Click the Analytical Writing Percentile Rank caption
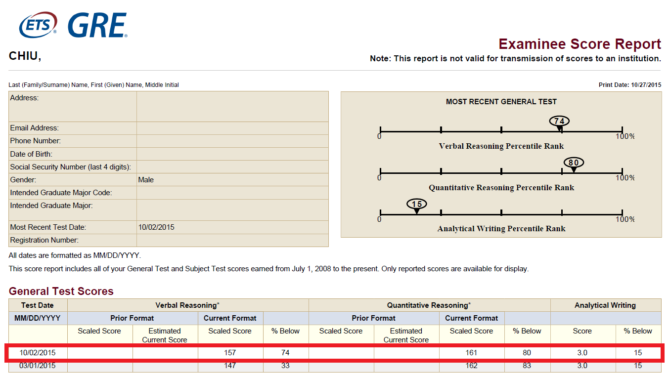The width and height of the screenshot is (669, 375). [501, 229]
